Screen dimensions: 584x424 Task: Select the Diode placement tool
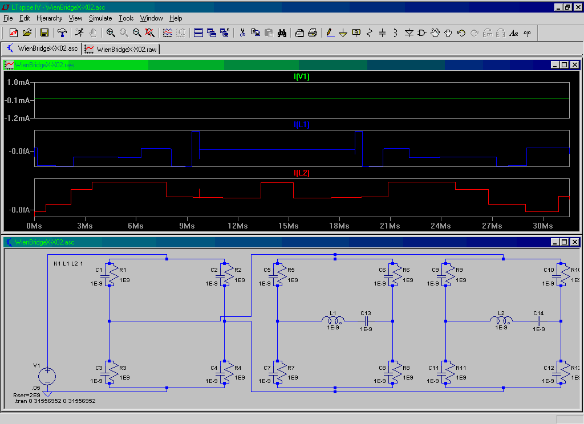coord(409,33)
